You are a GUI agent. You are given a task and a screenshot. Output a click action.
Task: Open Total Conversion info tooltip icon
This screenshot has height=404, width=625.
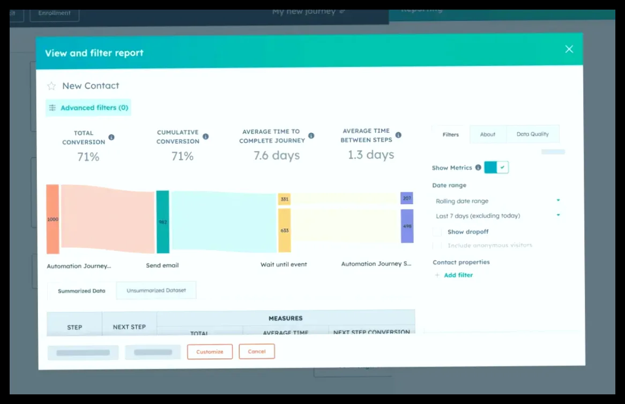point(111,137)
